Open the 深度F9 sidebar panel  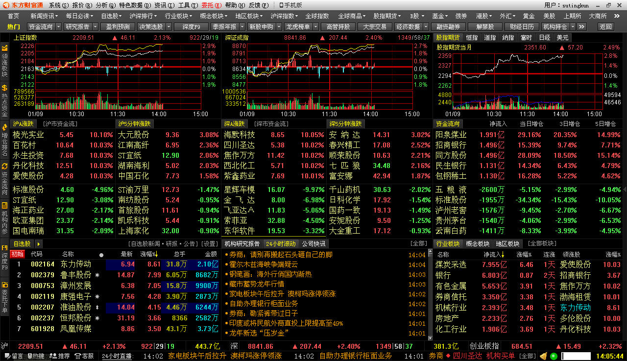4,258
